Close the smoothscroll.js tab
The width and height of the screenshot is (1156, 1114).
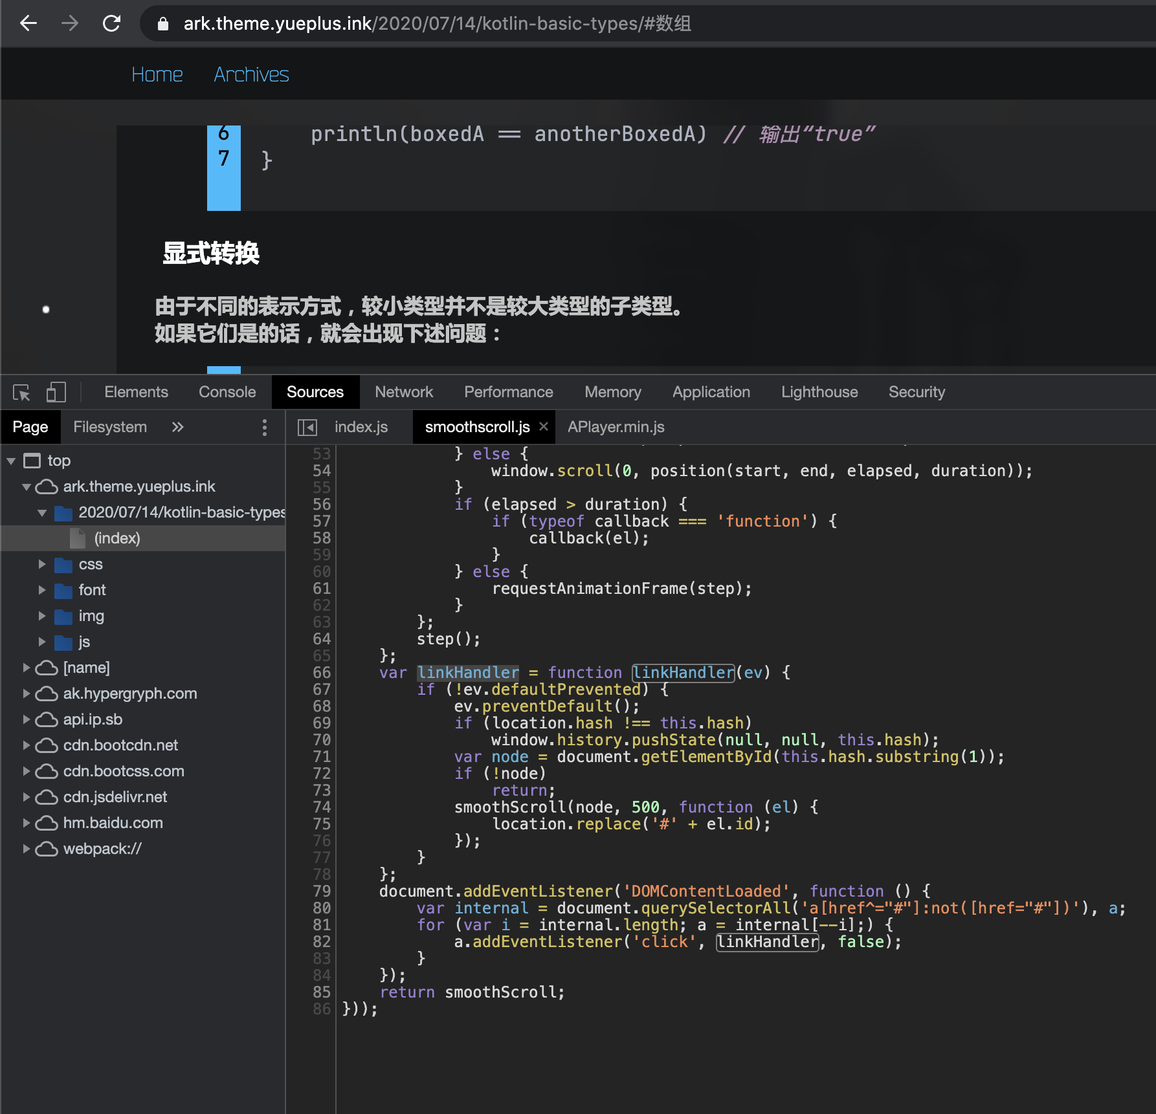[544, 426]
